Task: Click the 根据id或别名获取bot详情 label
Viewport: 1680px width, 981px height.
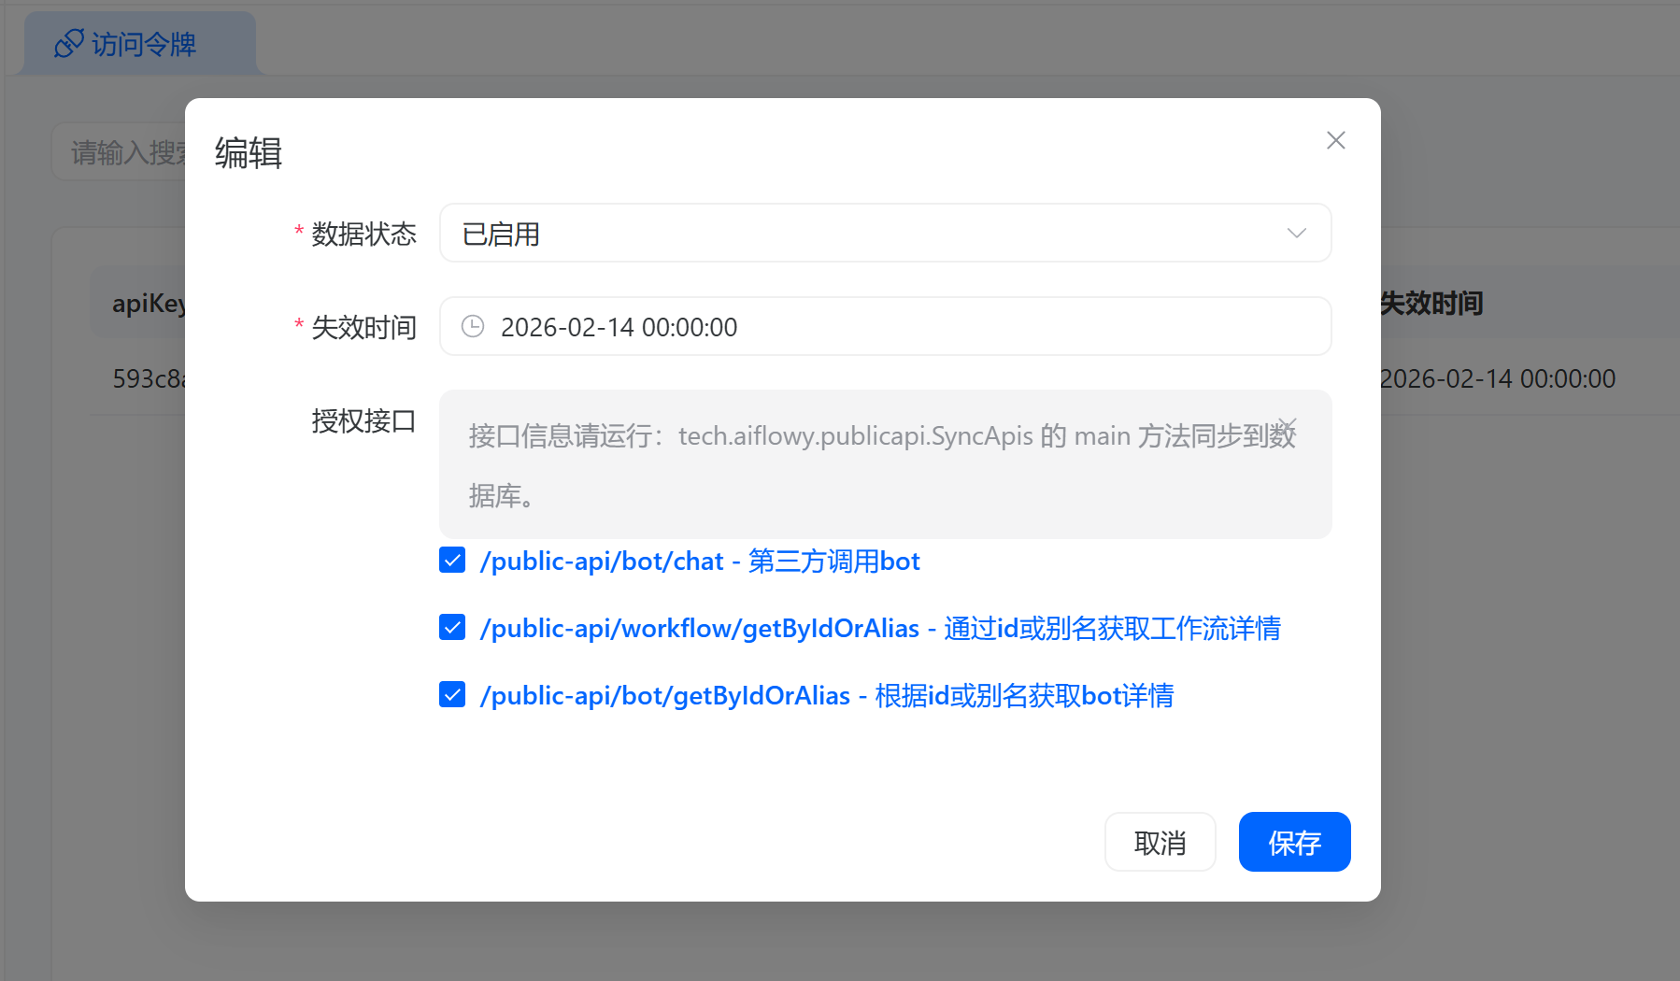Action: click(1023, 696)
